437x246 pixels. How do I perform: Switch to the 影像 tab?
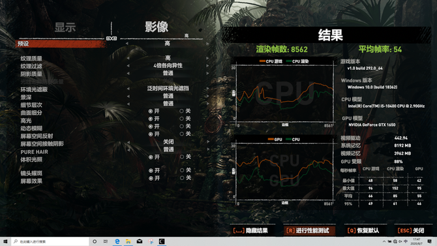tap(157, 27)
